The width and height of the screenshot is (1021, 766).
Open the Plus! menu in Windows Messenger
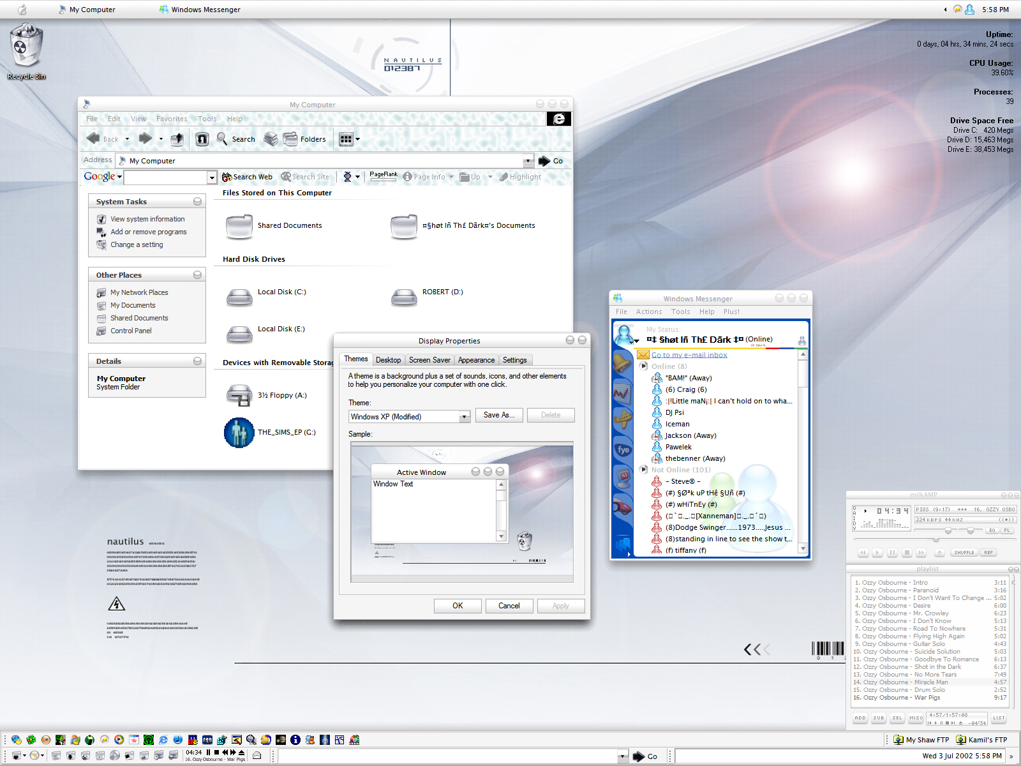[731, 312]
